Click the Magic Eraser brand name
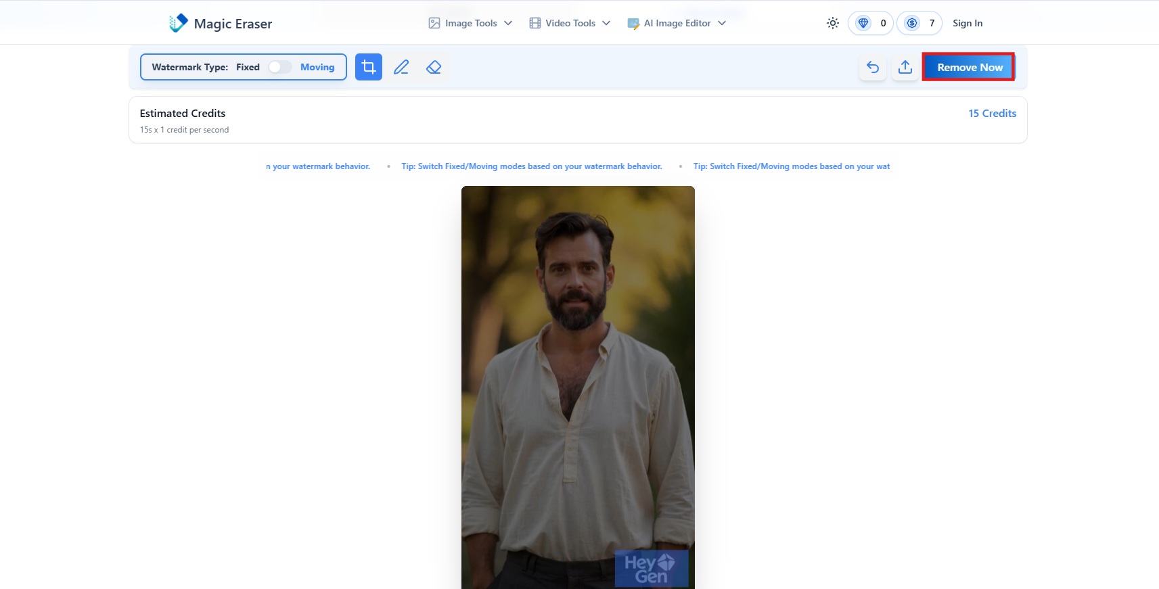The image size is (1159, 589). click(x=233, y=24)
